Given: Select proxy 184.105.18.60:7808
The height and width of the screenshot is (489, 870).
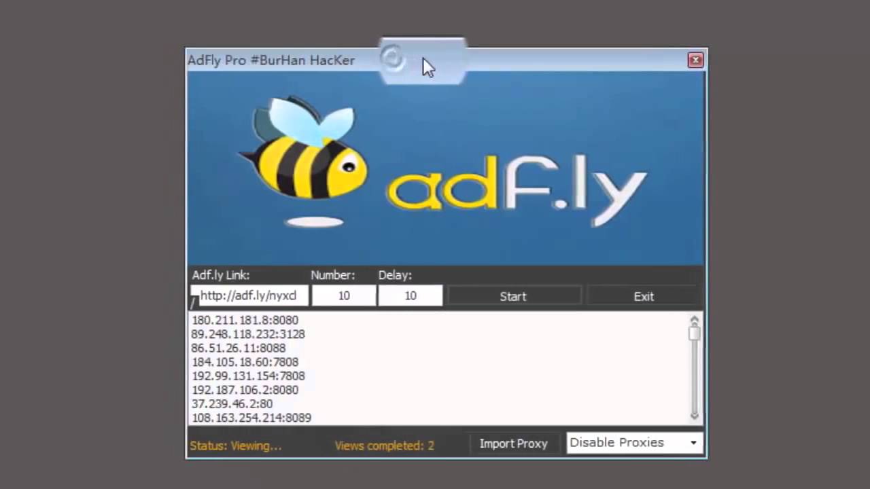Looking at the screenshot, I should pyautogui.click(x=245, y=362).
